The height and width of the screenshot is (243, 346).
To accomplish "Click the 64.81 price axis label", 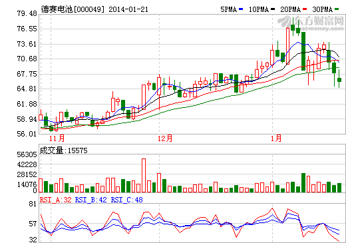I will point(27,89).
